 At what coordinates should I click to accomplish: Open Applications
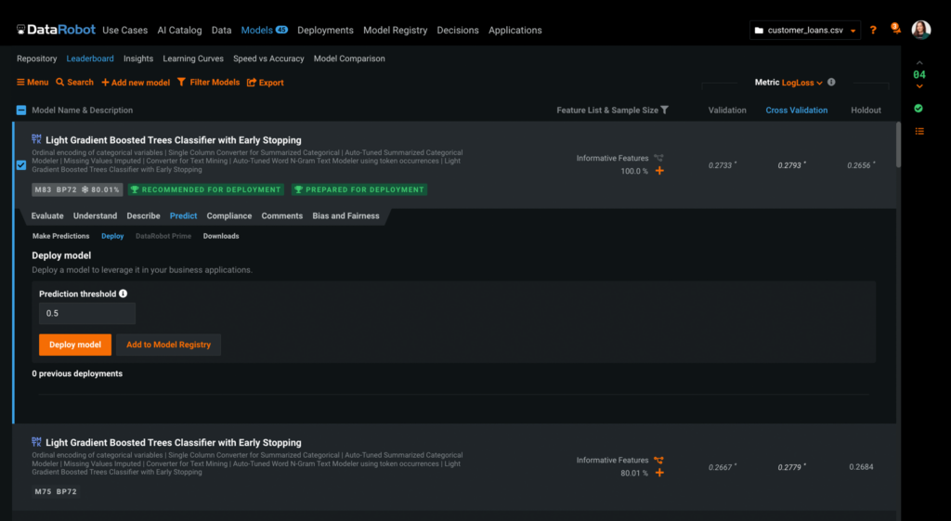pos(515,30)
